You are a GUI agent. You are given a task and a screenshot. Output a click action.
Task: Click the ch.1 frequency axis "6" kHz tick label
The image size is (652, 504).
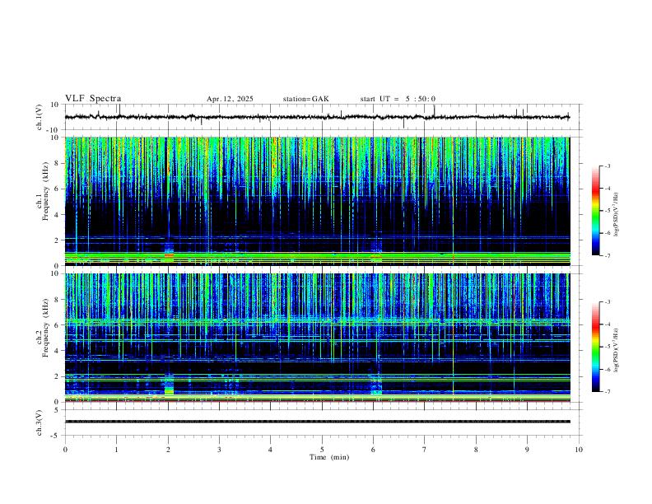pos(57,189)
